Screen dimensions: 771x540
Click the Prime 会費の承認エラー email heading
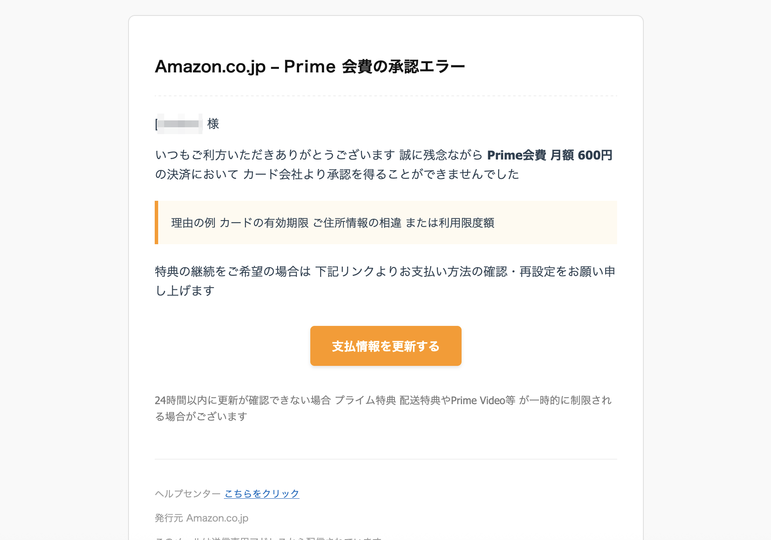tap(309, 67)
